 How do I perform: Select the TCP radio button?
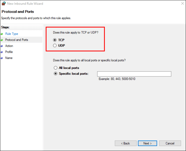[x=55, y=40]
